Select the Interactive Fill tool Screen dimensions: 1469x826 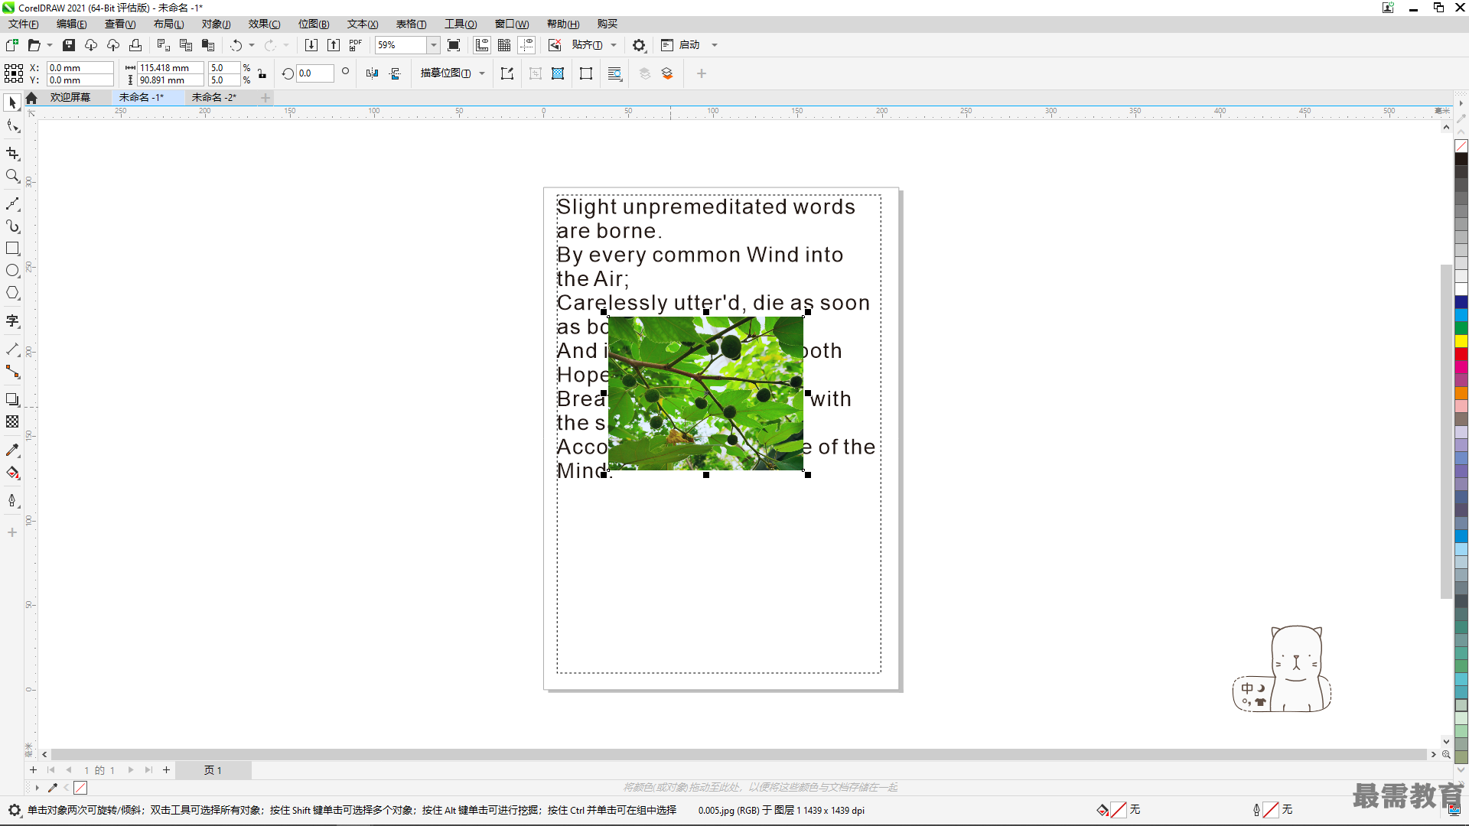(12, 473)
